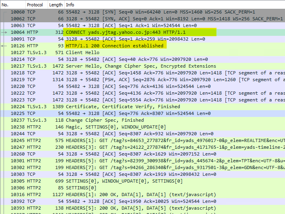Select the CONNECT yads.yjtag.yahoo.co.jp:443 packet

click(x=142, y=32)
